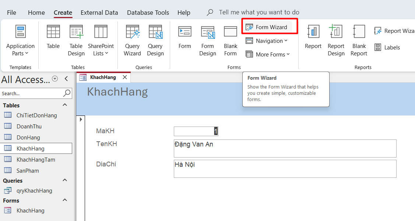Click into the TenKH text field
415x221 pixels.
click(x=285, y=148)
